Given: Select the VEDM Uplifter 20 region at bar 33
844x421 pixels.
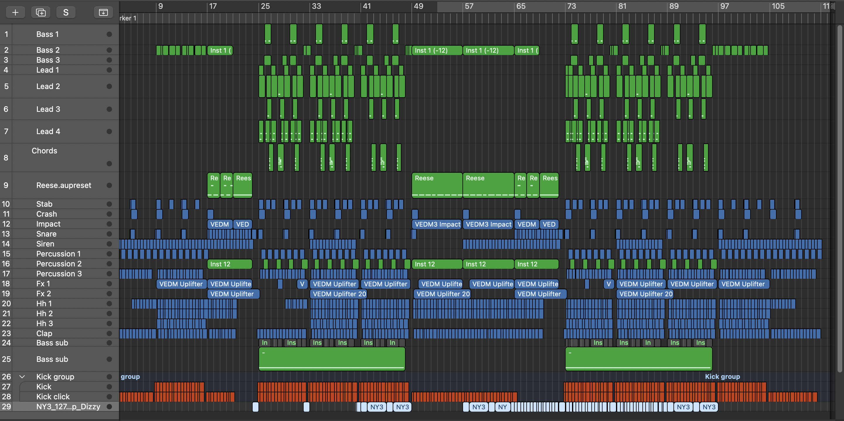Looking at the screenshot, I should [x=338, y=294].
